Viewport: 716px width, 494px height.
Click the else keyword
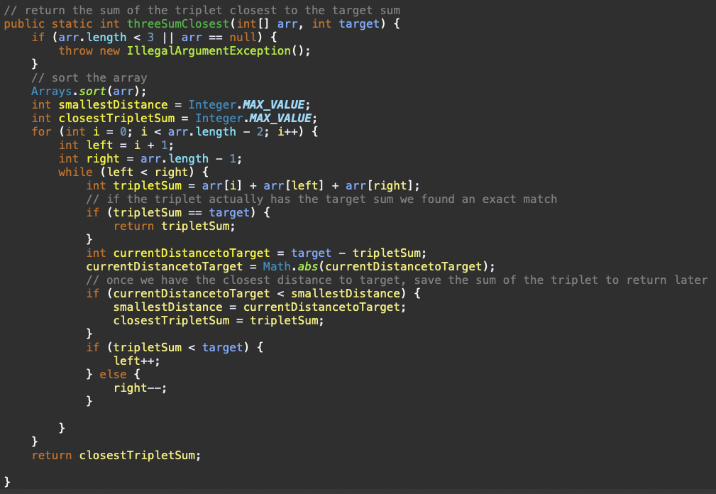click(113, 374)
